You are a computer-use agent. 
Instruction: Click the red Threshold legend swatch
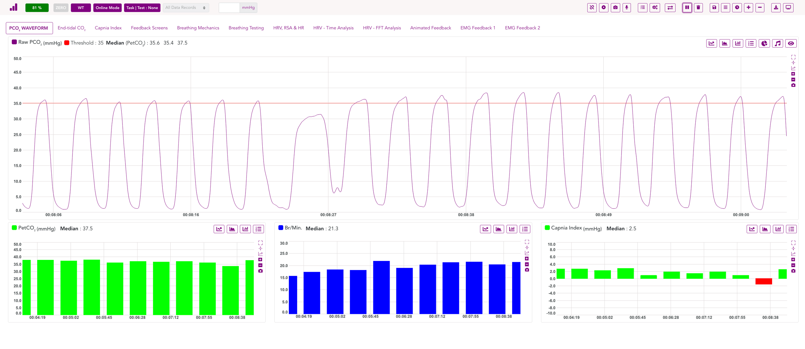(x=67, y=43)
